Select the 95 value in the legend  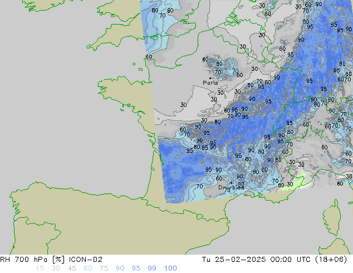136,268
